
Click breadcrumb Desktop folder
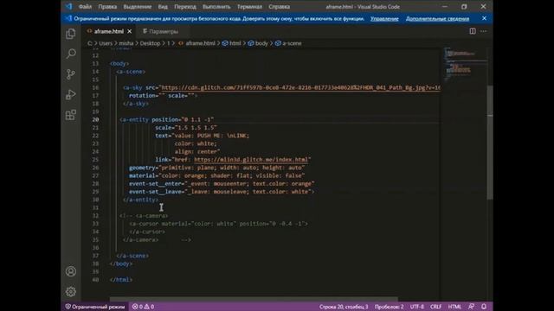click(150, 43)
